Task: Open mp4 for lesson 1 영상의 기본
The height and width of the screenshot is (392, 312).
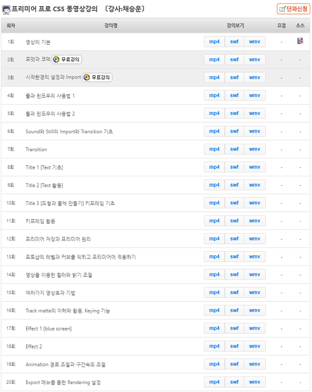Action: 214,42
